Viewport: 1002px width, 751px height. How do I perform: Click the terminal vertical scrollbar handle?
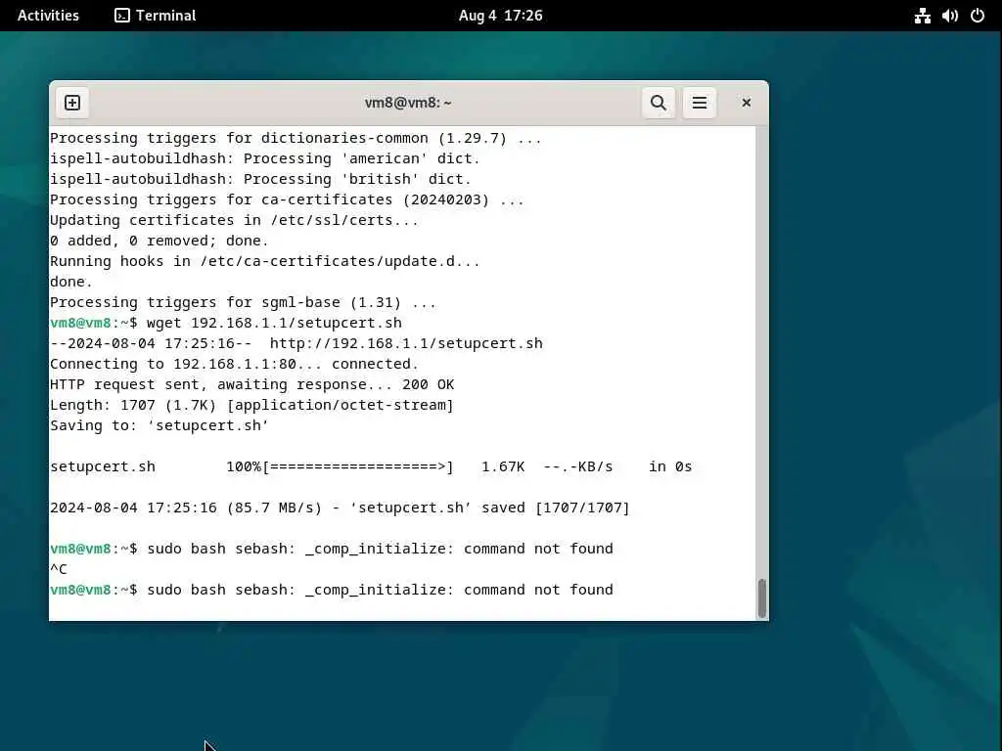[x=761, y=598]
